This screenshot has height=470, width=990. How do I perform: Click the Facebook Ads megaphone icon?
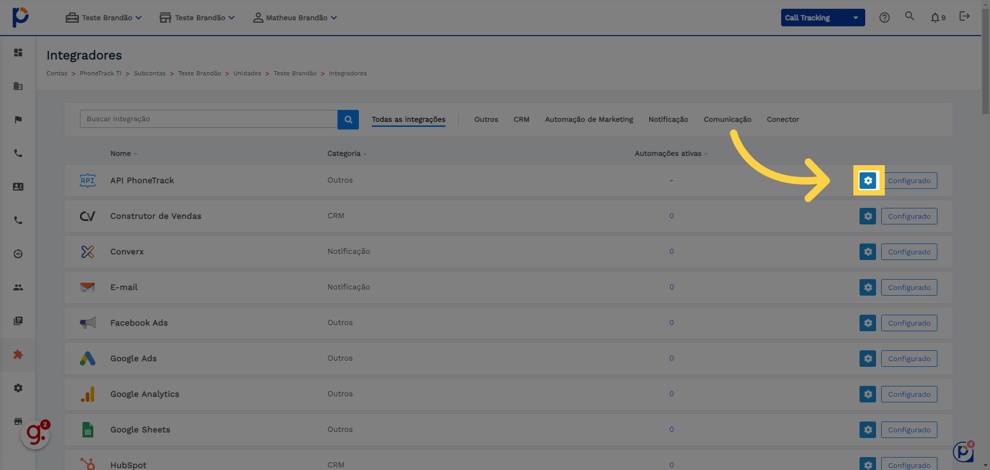88,323
